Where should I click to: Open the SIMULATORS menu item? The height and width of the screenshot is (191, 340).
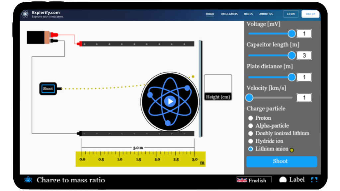[x=229, y=14]
